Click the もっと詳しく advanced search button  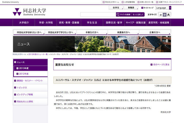point(138,14)
